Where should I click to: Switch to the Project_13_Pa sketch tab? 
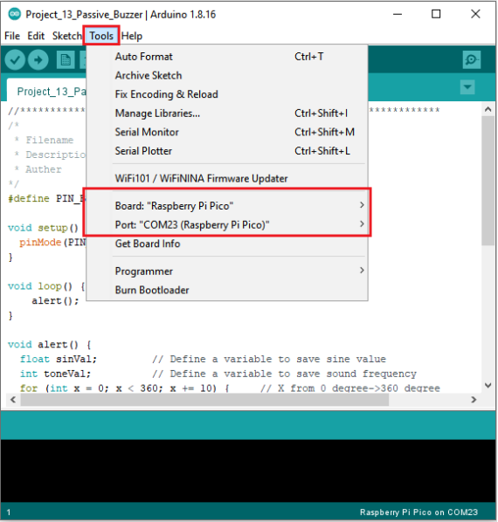[46, 91]
